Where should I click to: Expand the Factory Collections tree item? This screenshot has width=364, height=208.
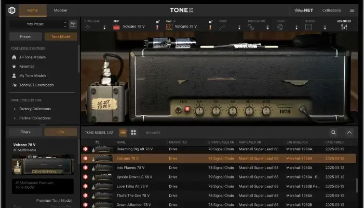[x=15, y=109]
